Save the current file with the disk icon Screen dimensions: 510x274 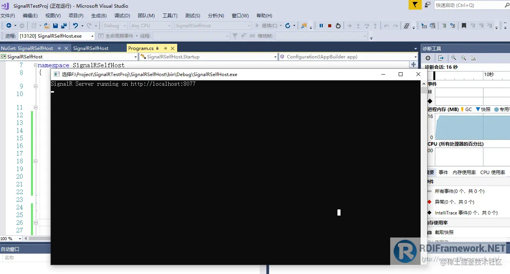[x=55, y=26]
